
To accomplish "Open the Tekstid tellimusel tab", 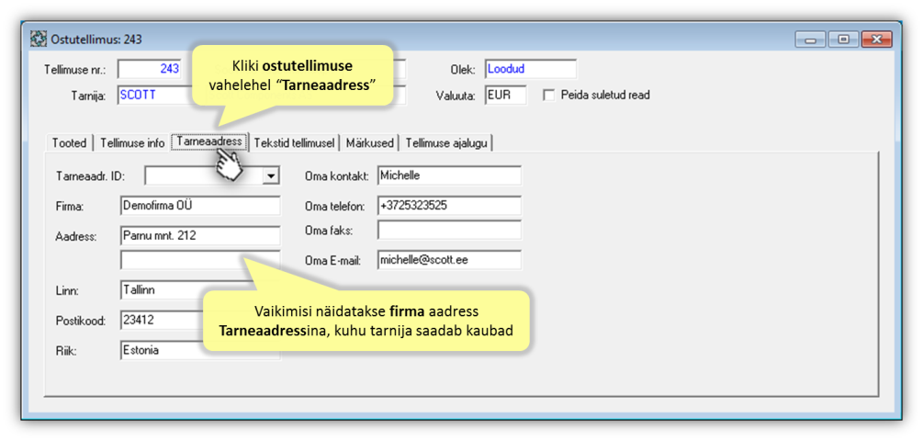I will click(x=295, y=142).
